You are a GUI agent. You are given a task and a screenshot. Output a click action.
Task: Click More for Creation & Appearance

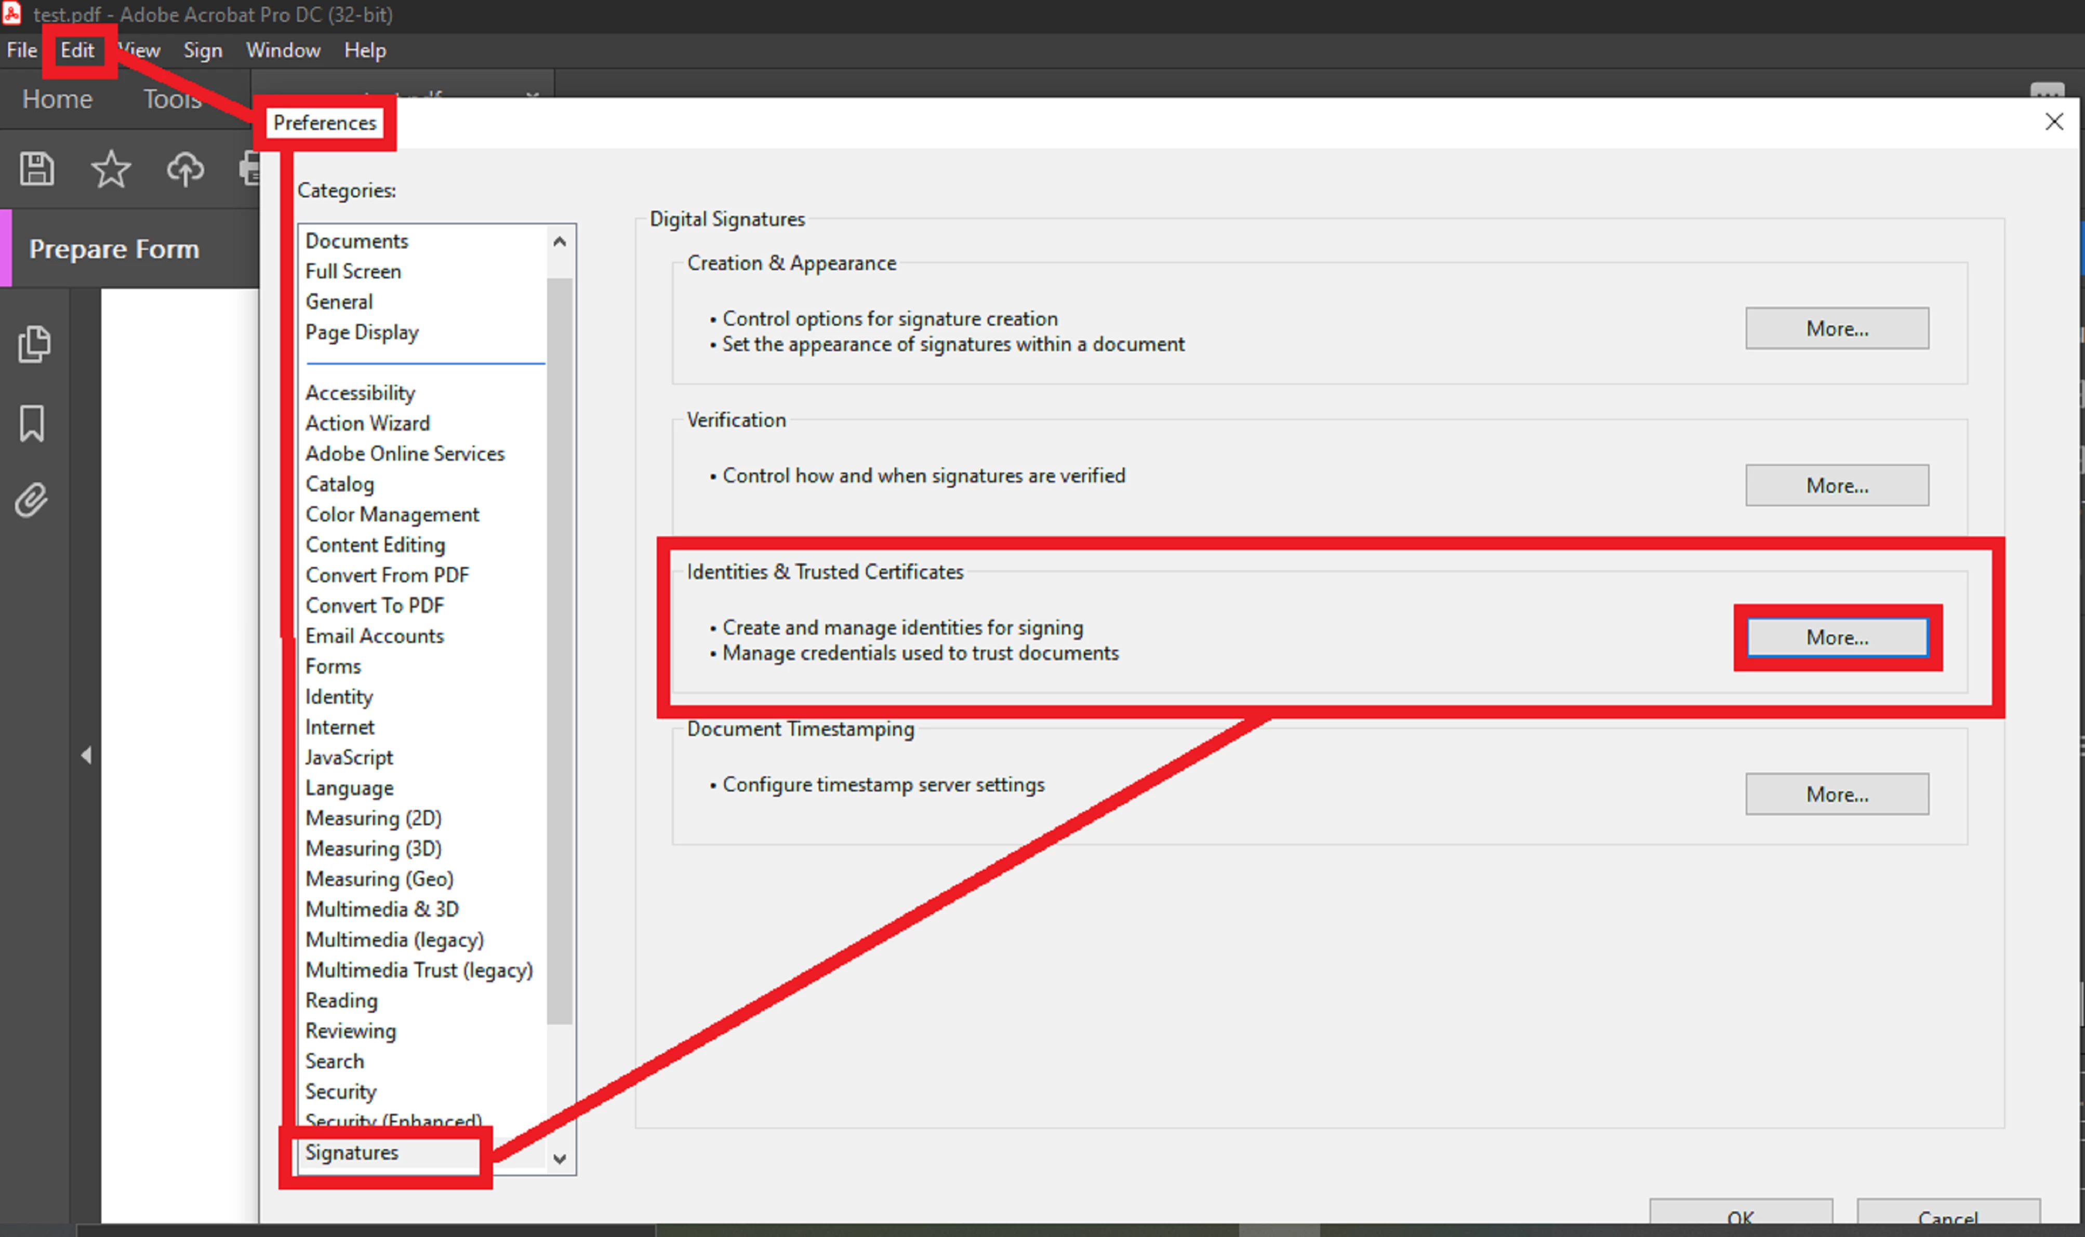click(1837, 328)
